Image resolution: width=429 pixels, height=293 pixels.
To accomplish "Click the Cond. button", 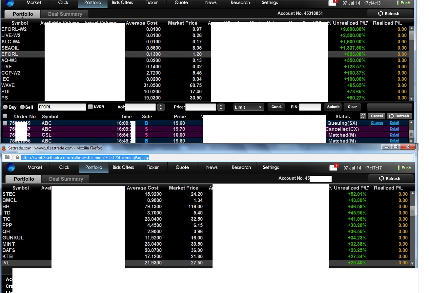I will pyautogui.click(x=276, y=107).
